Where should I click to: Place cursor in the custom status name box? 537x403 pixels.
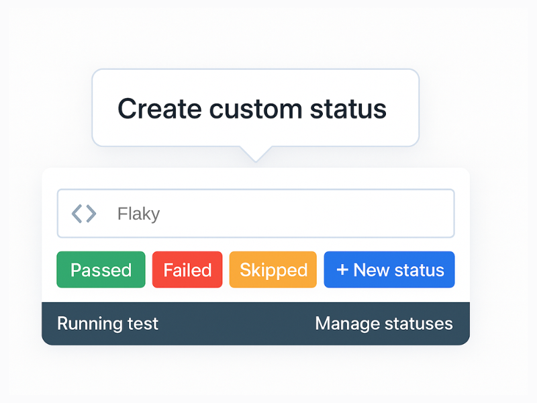click(x=255, y=213)
